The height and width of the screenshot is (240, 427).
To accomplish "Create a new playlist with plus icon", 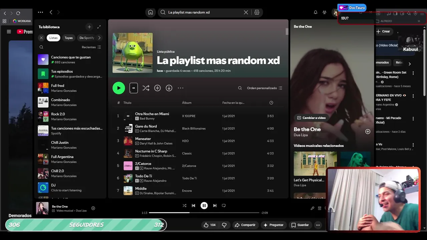I will [x=89, y=27].
